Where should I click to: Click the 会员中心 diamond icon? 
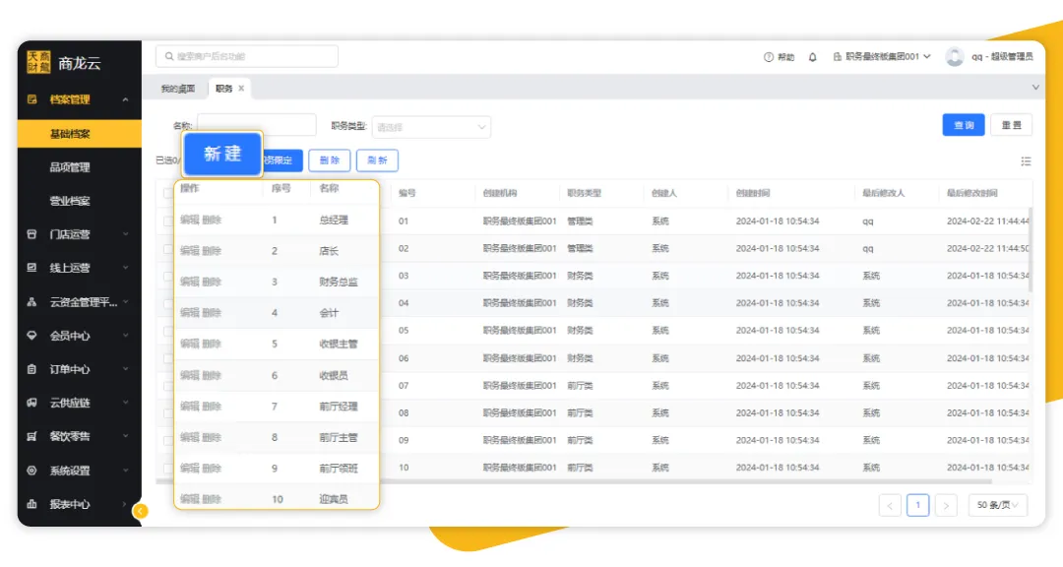click(x=31, y=335)
